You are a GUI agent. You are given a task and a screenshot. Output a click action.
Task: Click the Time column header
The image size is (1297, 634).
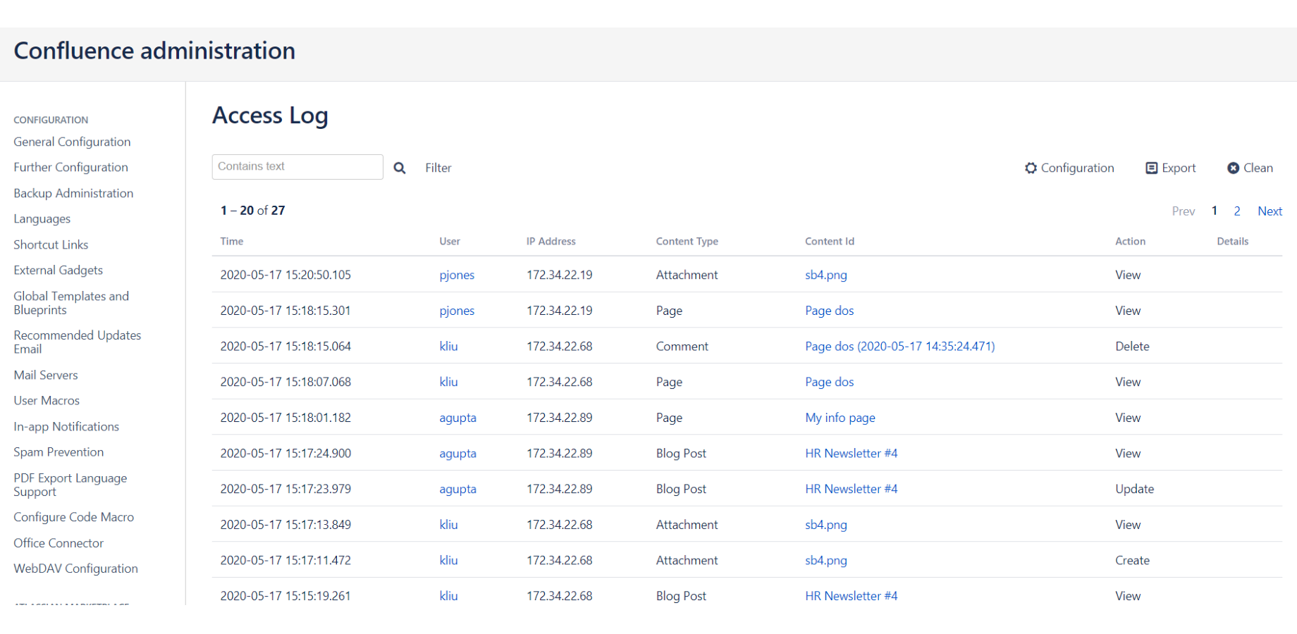(231, 241)
